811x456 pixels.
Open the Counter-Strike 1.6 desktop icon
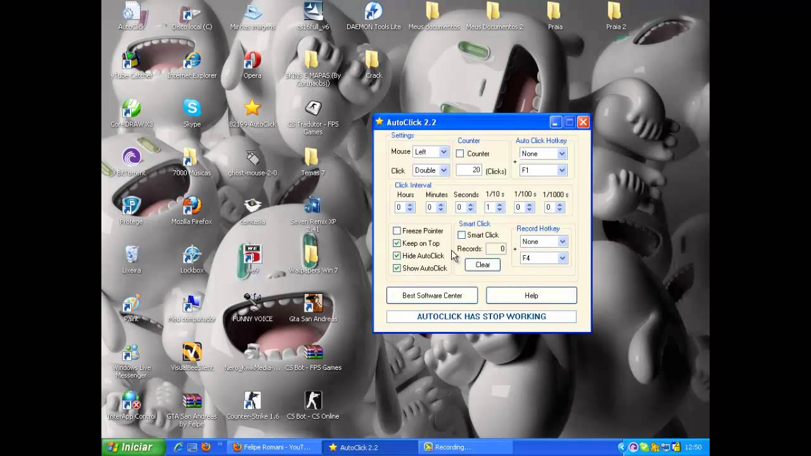pyautogui.click(x=252, y=402)
